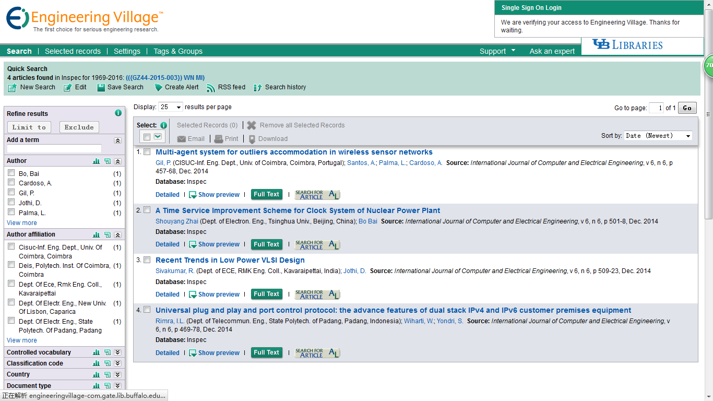Screen dimensions: 713x401
Task: Expand the Controlled vocabulary facet
Action: [117, 352]
